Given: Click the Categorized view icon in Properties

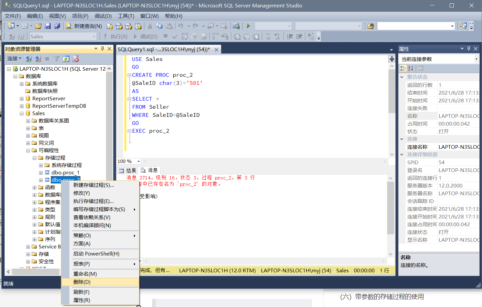Looking at the screenshot, I should click(x=403, y=68).
